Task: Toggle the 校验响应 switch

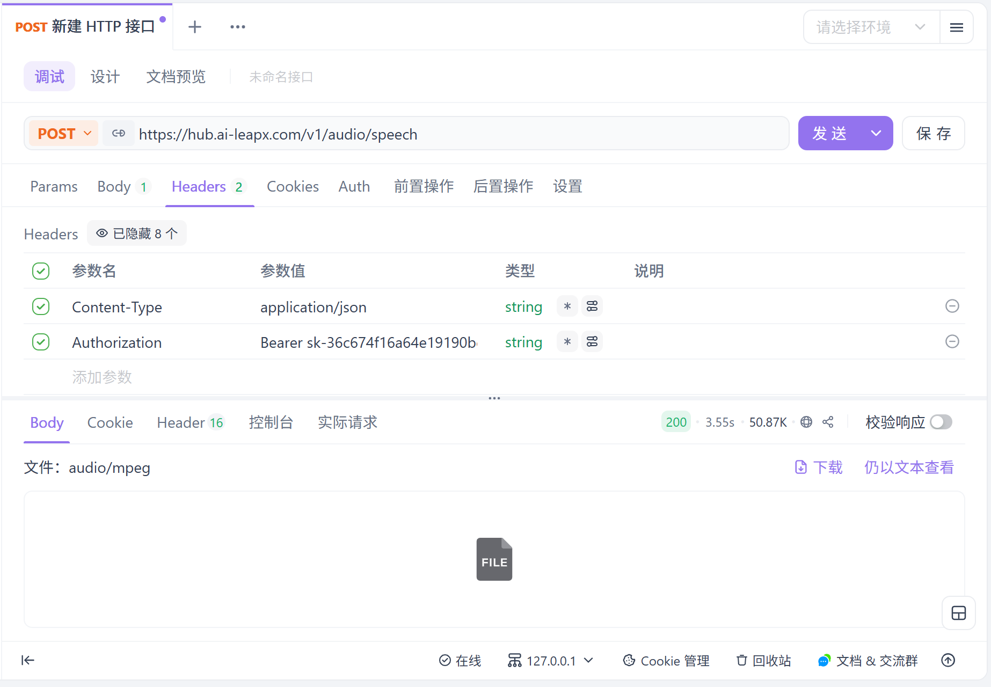Action: 941,422
